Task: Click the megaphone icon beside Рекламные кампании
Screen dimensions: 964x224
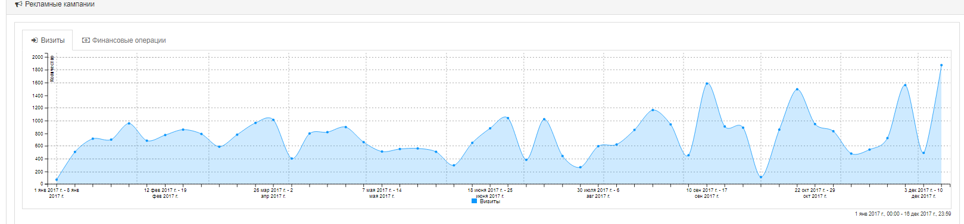Action: tap(18, 4)
